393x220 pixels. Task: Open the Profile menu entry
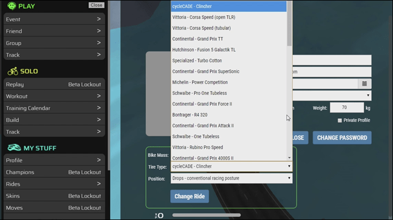coord(54,160)
